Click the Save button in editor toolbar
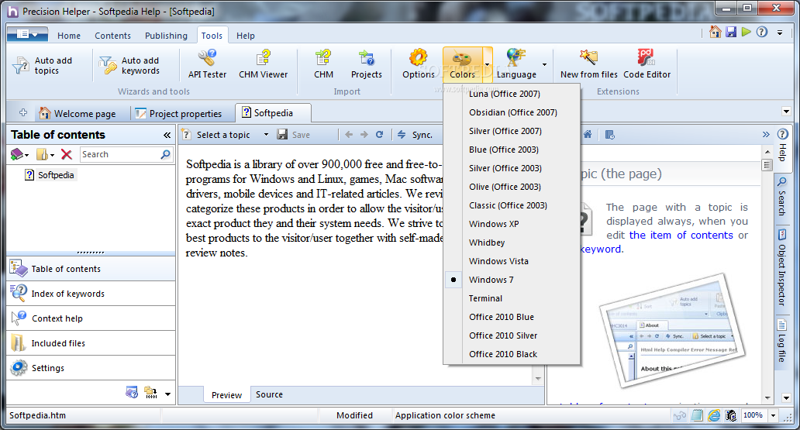 click(x=294, y=135)
